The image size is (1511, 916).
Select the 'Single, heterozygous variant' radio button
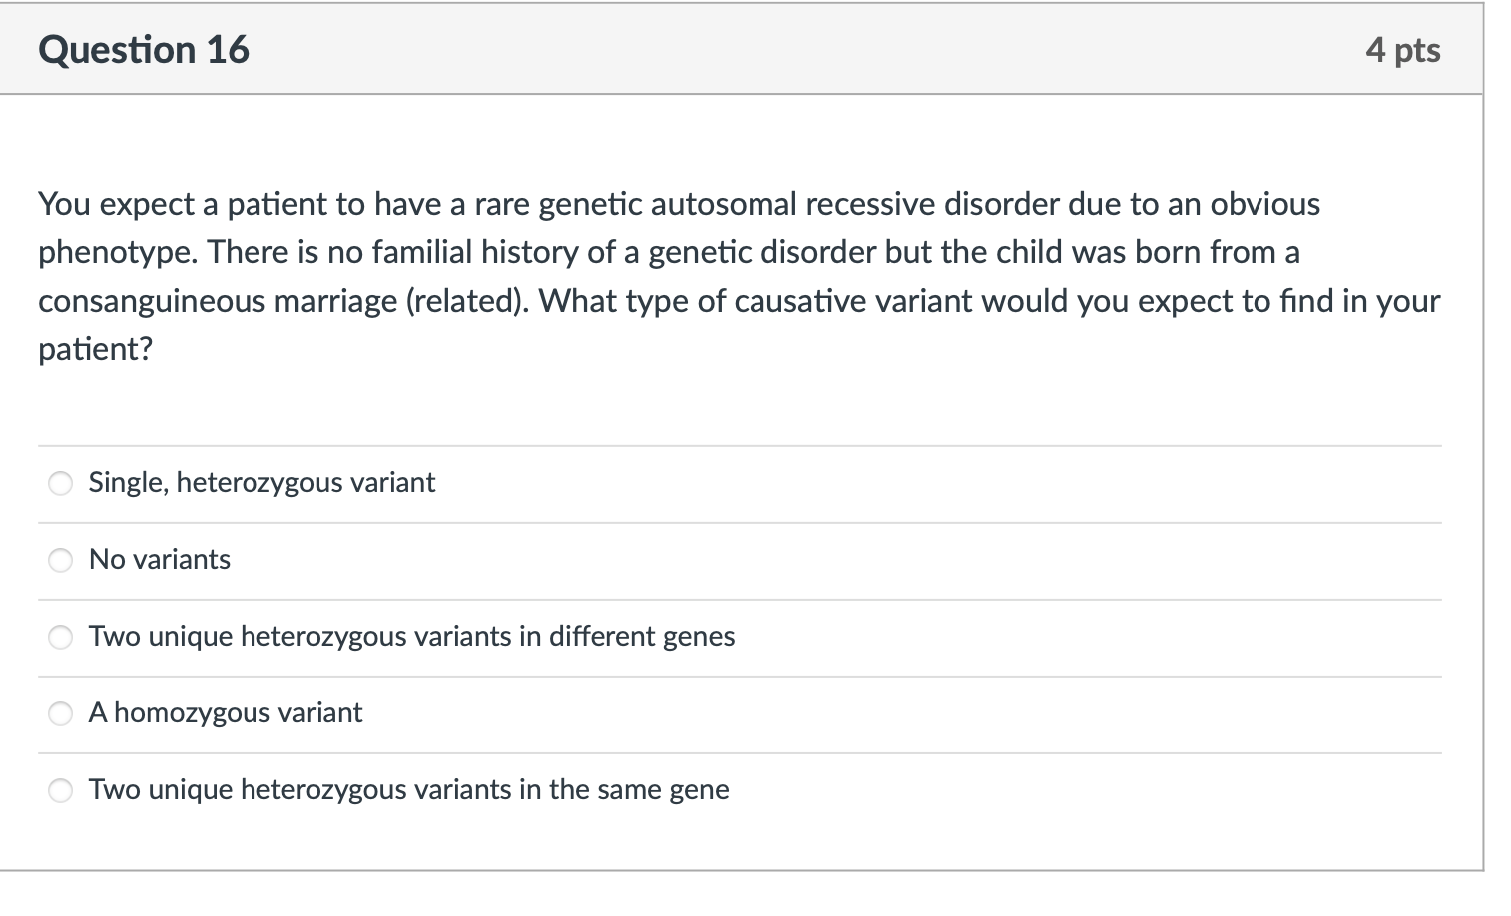(61, 483)
